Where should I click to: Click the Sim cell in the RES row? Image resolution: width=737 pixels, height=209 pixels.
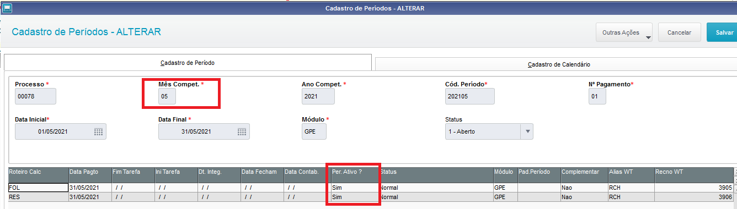pos(354,196)
